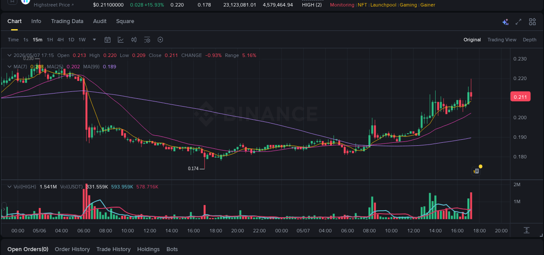Click the CHANGE -0.93% value

213,55
